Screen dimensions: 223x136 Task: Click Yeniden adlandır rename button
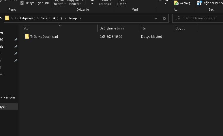click(105, 3)
